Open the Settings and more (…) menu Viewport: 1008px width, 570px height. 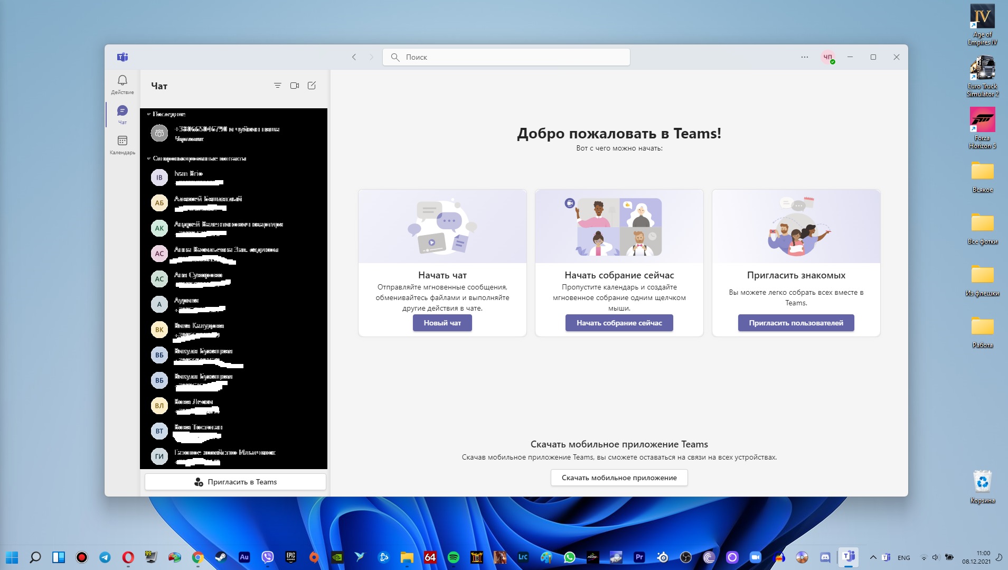click(805, 57)
